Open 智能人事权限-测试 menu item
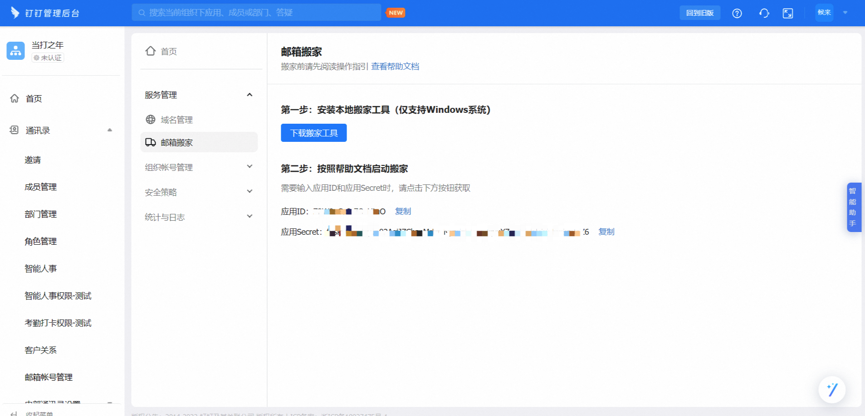 (x=58, y=296)
